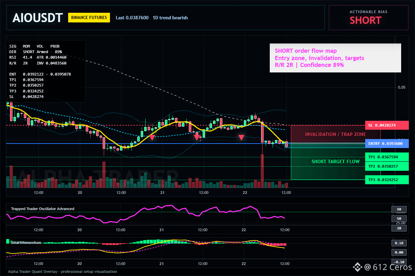Click the Last 0.0387600 price readout
The width and height of the screenshot is (415, 276).
tap(132, 18)
